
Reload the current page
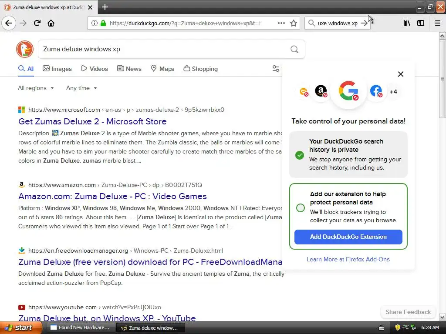(37, 23)
